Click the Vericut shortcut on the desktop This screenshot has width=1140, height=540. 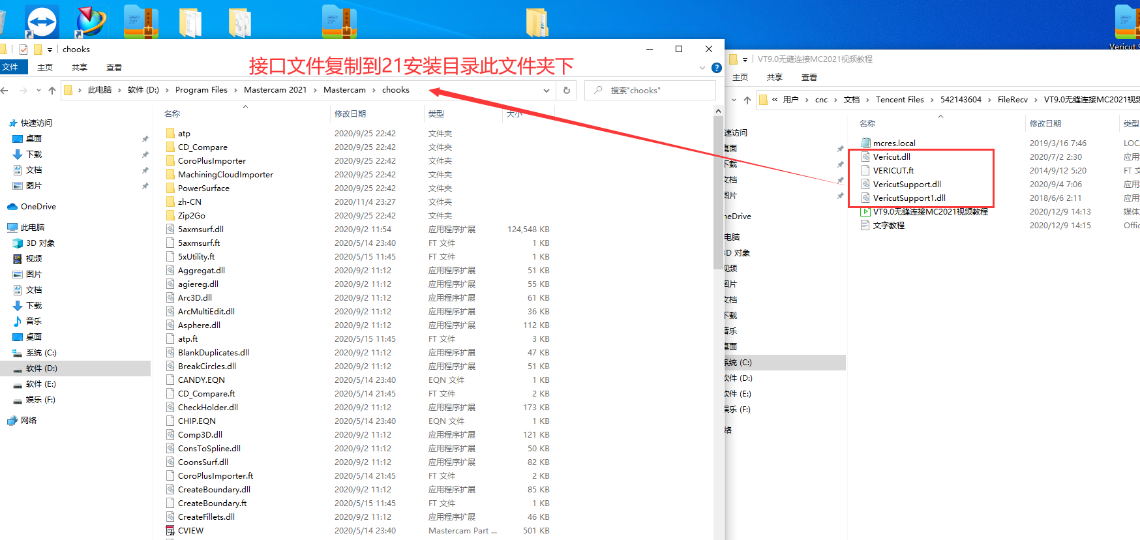coord(1127,26)
